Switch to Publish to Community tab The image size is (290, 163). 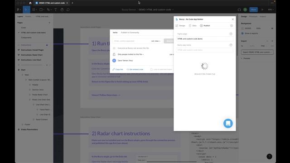[x=130, y=33]
